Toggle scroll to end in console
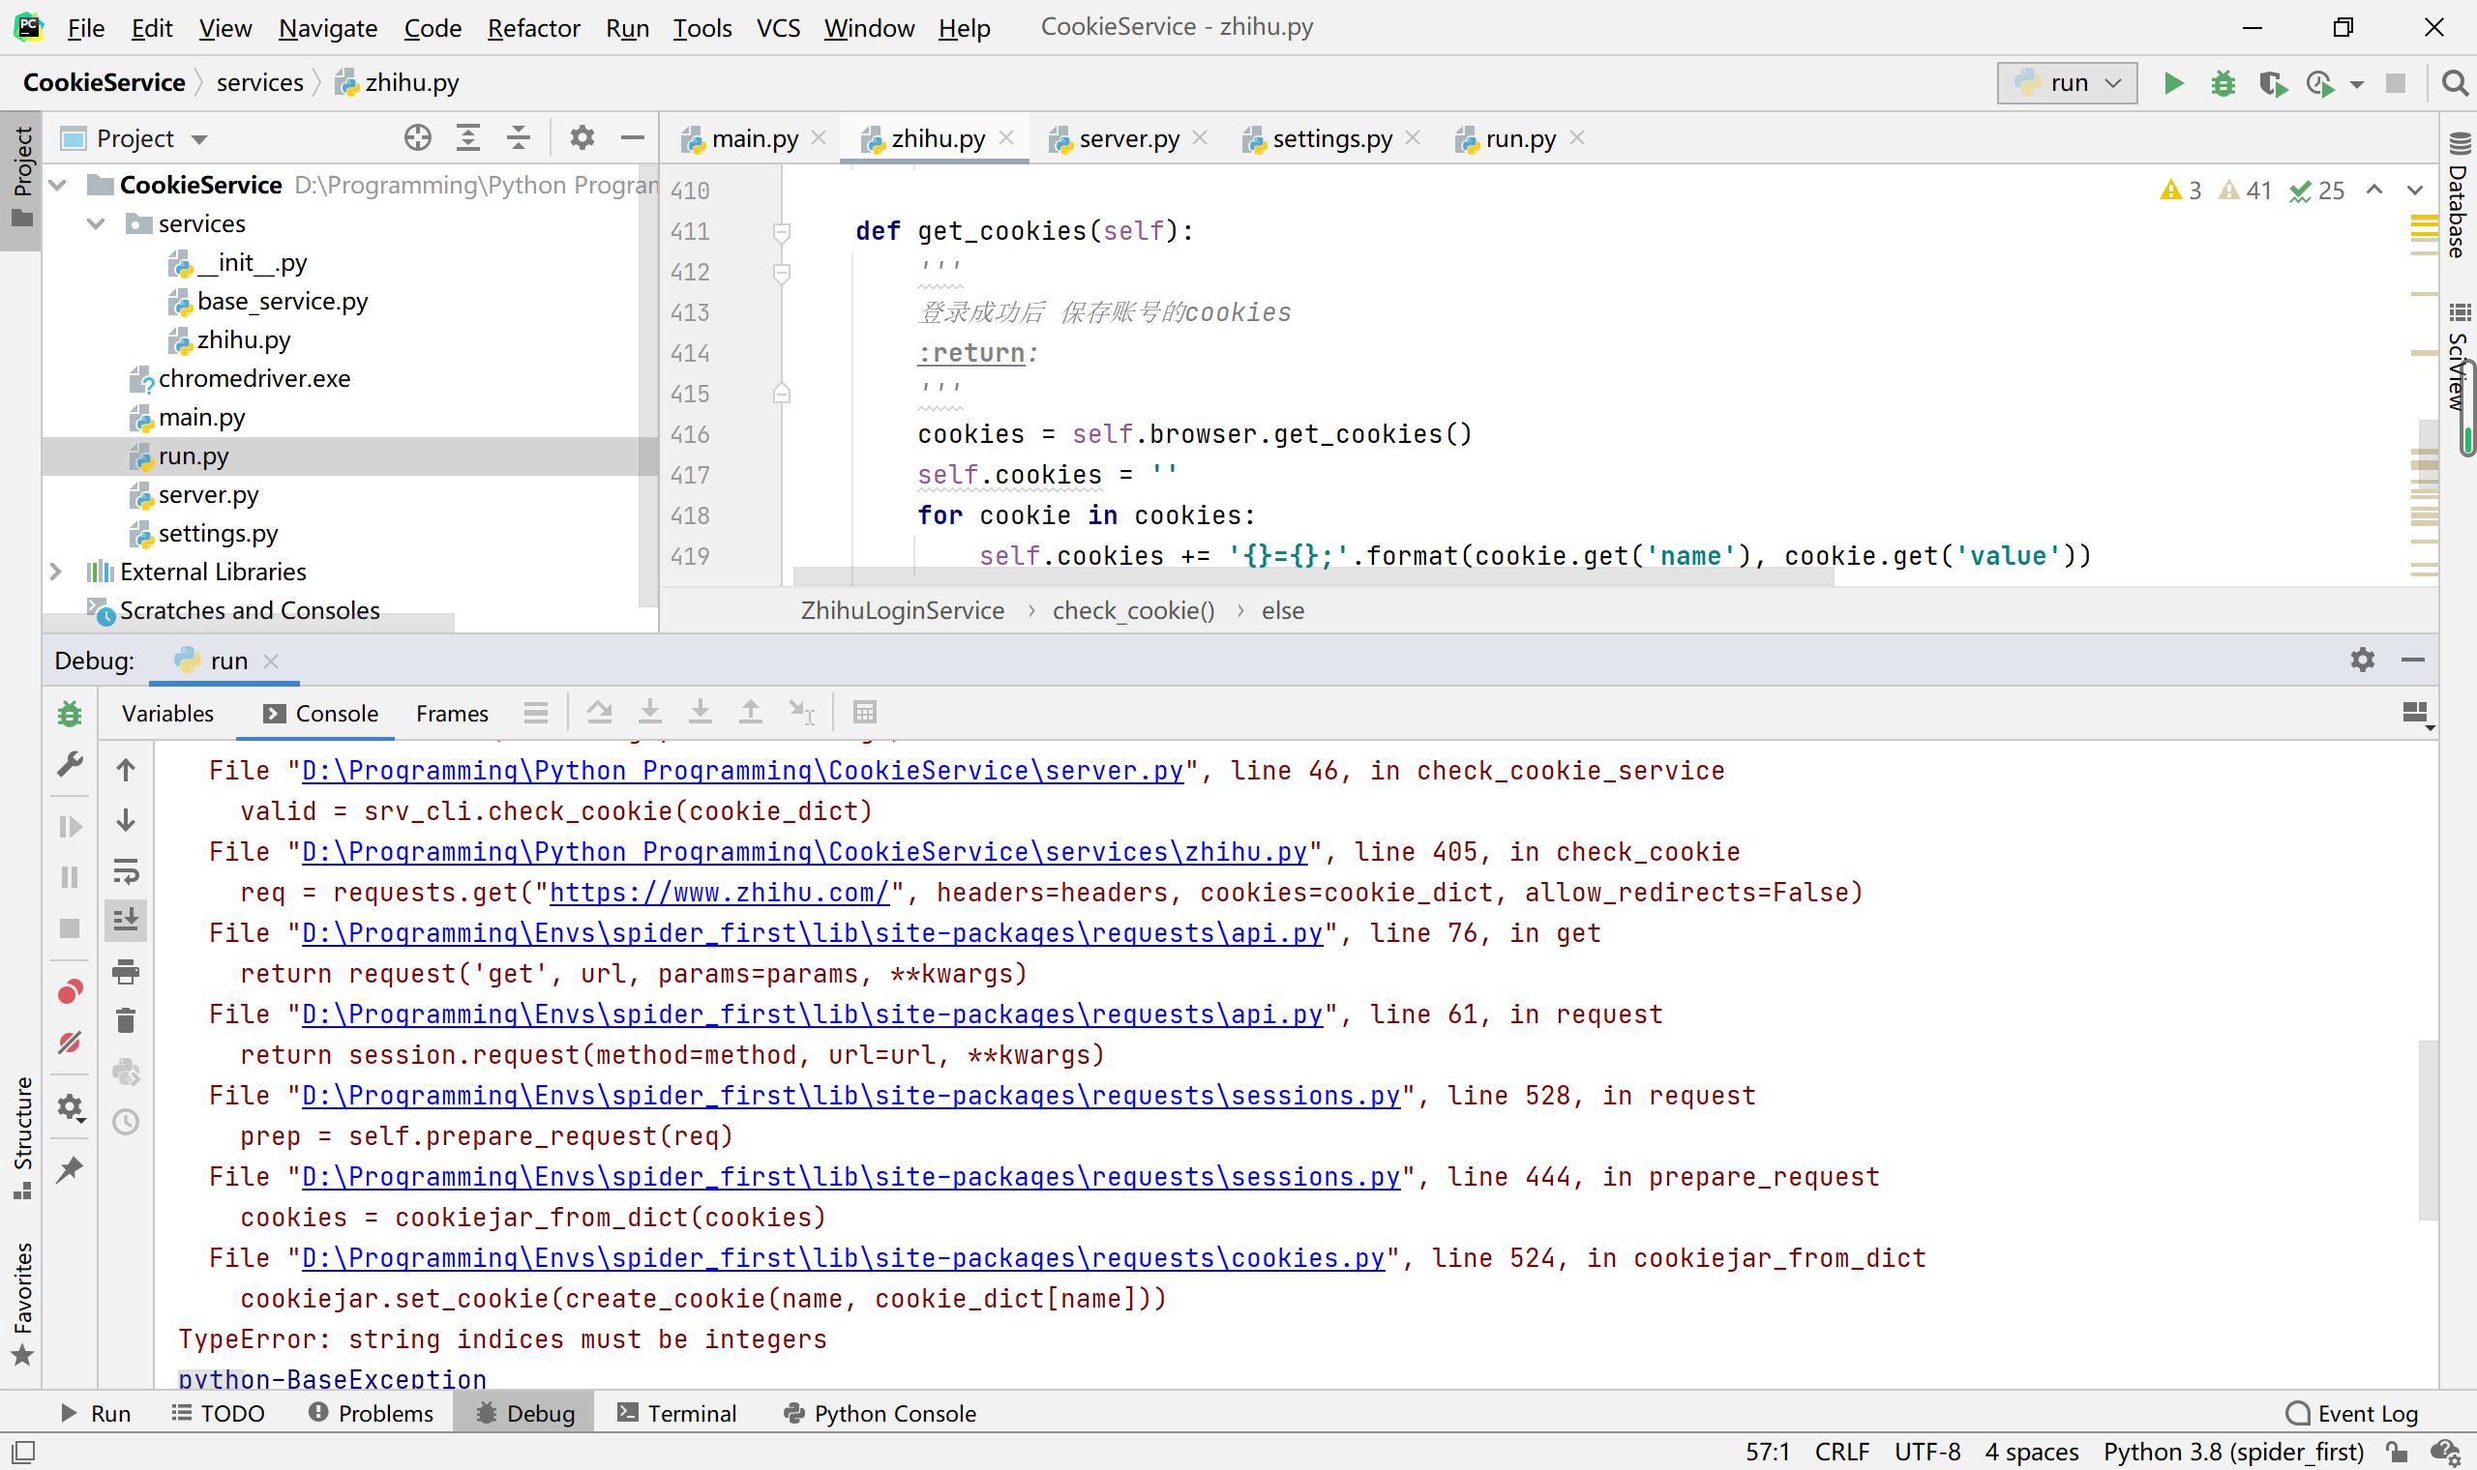 pos(126,921)
